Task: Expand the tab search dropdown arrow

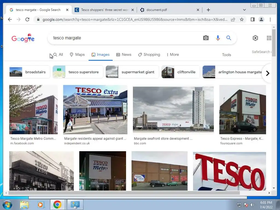Action: point(244,10)
